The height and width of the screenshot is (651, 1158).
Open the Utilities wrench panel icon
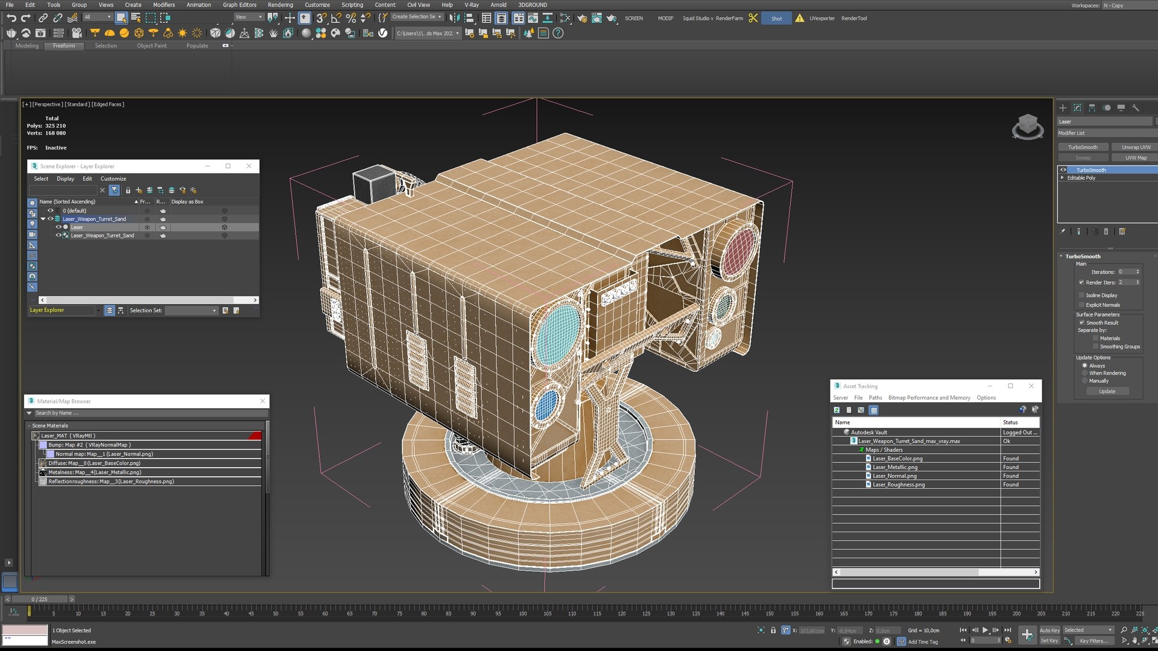[x=1136, y=108]
